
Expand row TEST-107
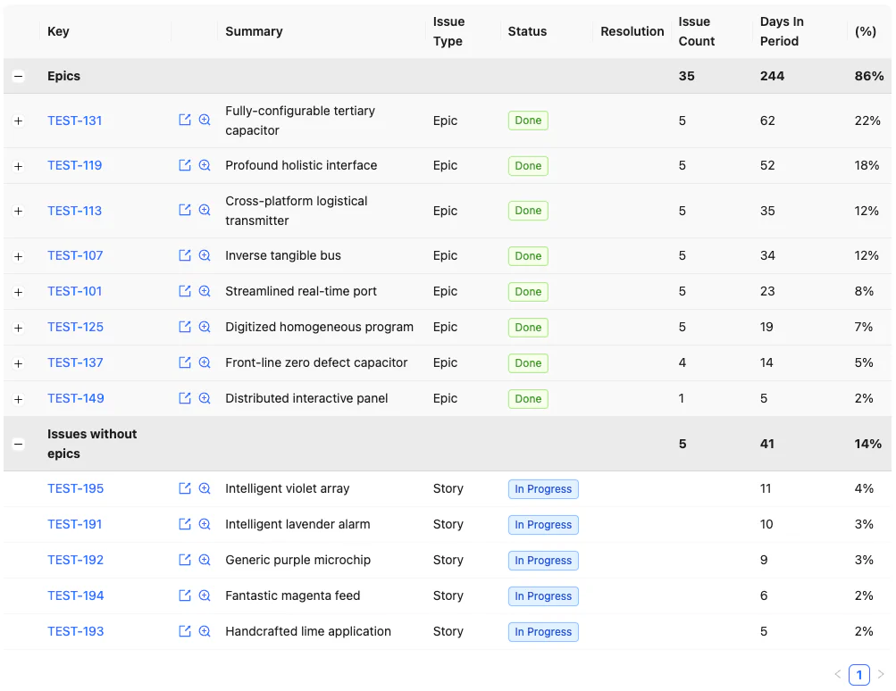point(18,256)
